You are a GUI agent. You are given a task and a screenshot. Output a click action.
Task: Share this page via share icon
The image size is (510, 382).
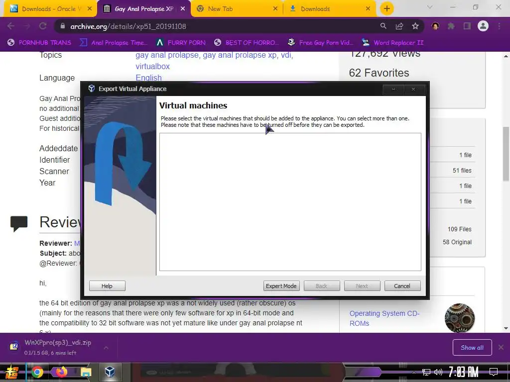399,26
